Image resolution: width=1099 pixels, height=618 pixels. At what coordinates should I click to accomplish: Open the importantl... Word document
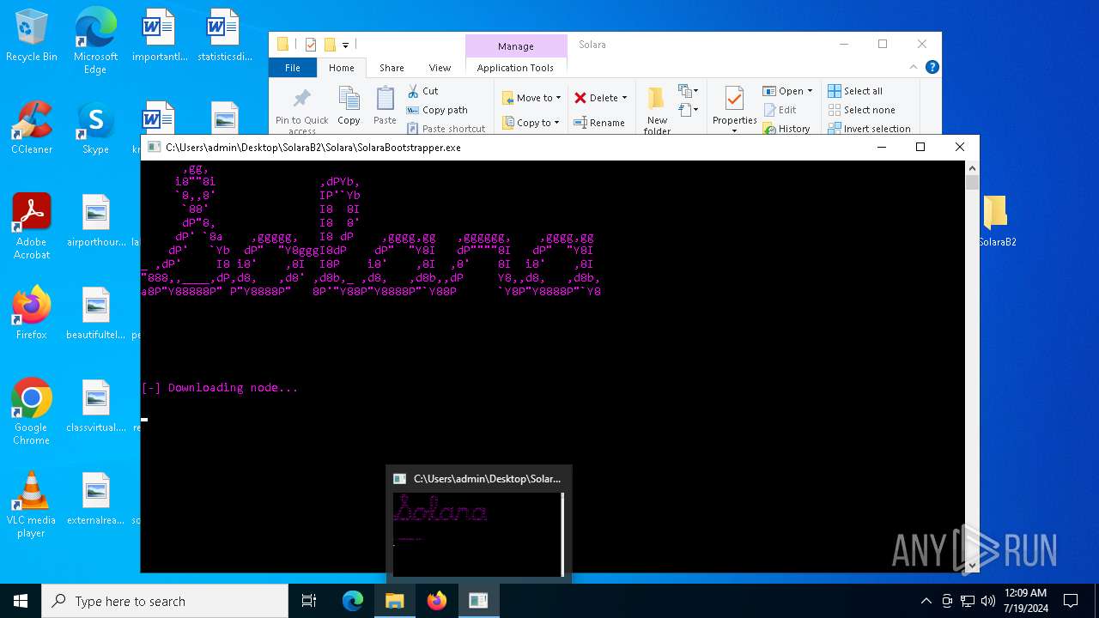pyautogui.click(x=160, y=36)
